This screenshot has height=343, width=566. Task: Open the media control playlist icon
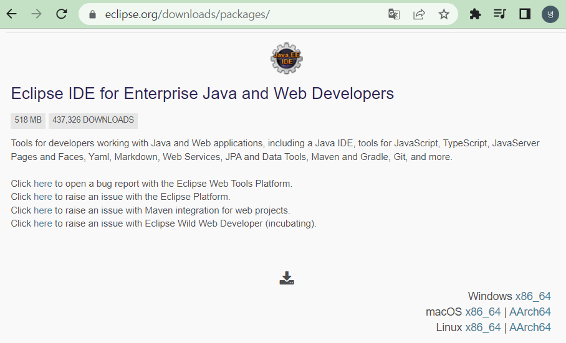pyautogui.click(x=499, y=14)
